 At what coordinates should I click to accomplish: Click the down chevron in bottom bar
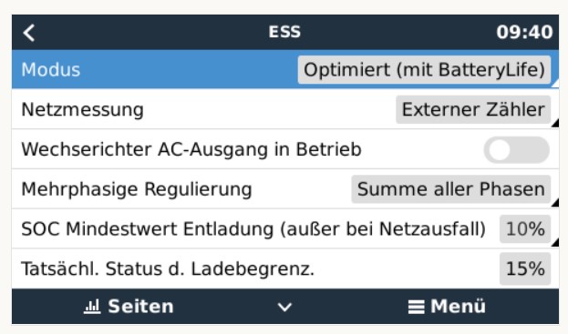click(x=284, y=307)
